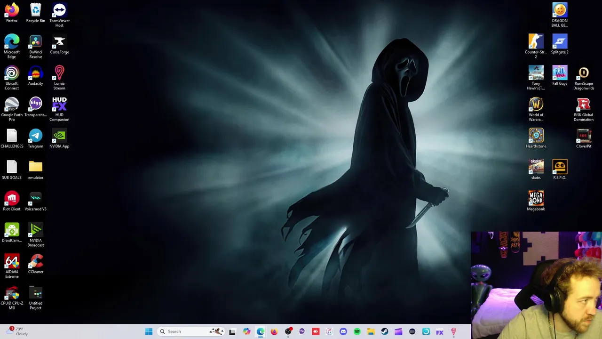The image size is (602, 339).
Task: Select the Google Earth Pro desktop icon
Action: point(12,109)
